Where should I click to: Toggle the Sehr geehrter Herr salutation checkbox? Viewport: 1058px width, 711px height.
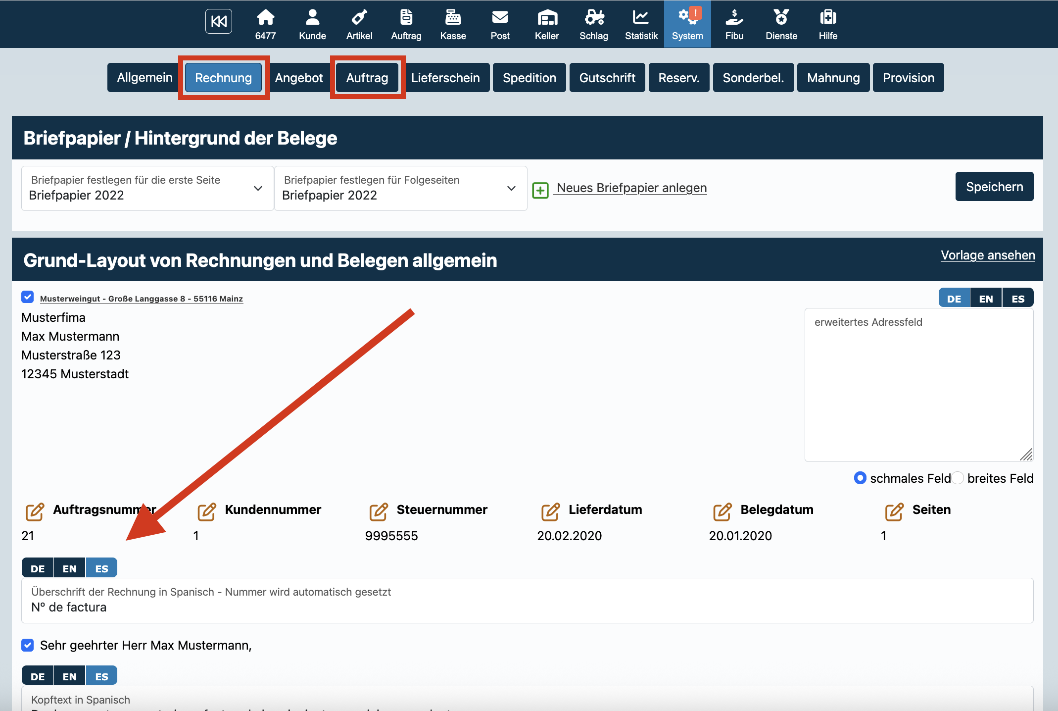(28, 645)
